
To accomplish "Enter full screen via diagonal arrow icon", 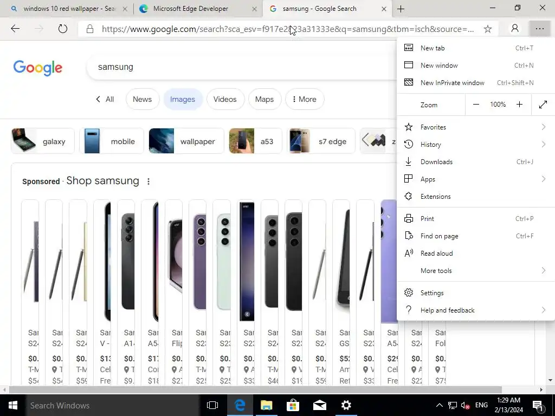I will (543, 105).
